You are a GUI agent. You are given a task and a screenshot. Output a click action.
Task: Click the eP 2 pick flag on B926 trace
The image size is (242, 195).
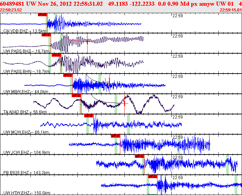(x=140, y=156)
